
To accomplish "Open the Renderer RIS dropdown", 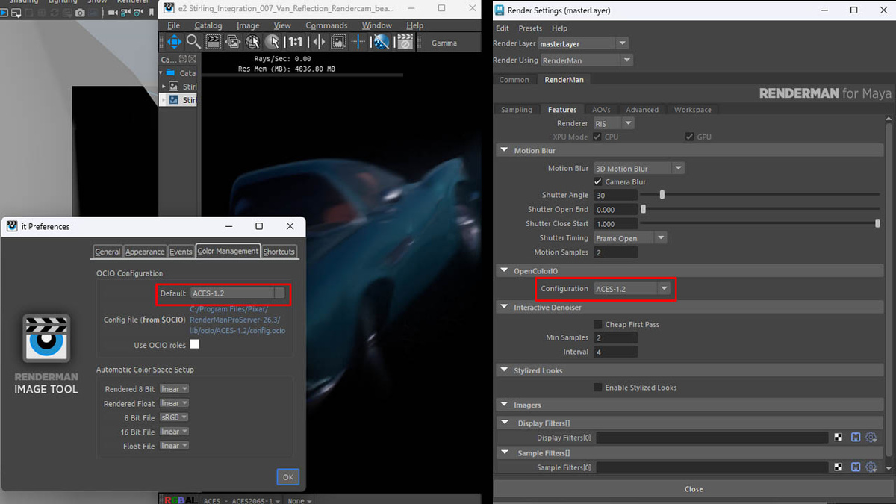I will point(614,123).
